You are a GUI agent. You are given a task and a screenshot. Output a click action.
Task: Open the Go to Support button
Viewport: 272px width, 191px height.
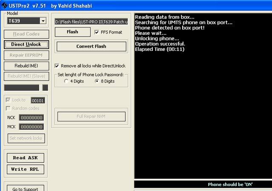(26, 188)
